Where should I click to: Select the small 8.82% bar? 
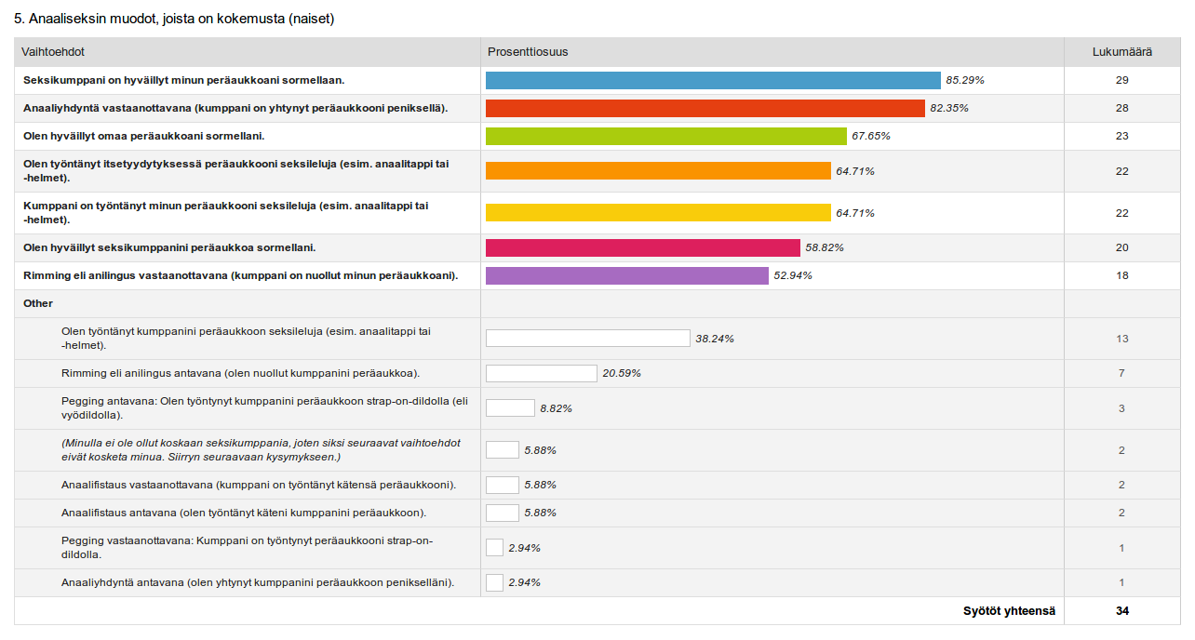click(x=510, y=407)
